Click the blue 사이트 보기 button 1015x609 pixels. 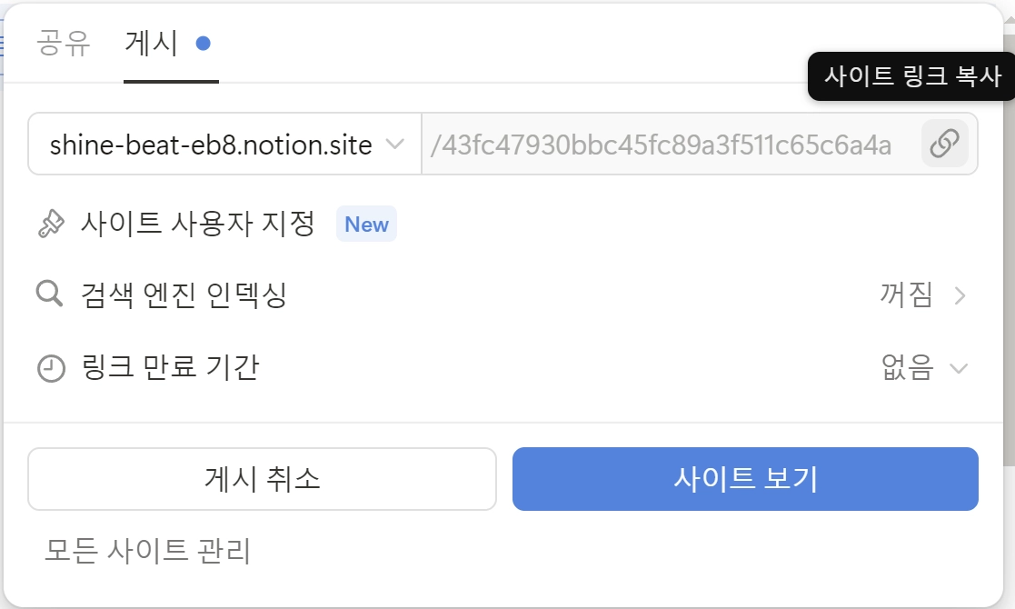745,479
